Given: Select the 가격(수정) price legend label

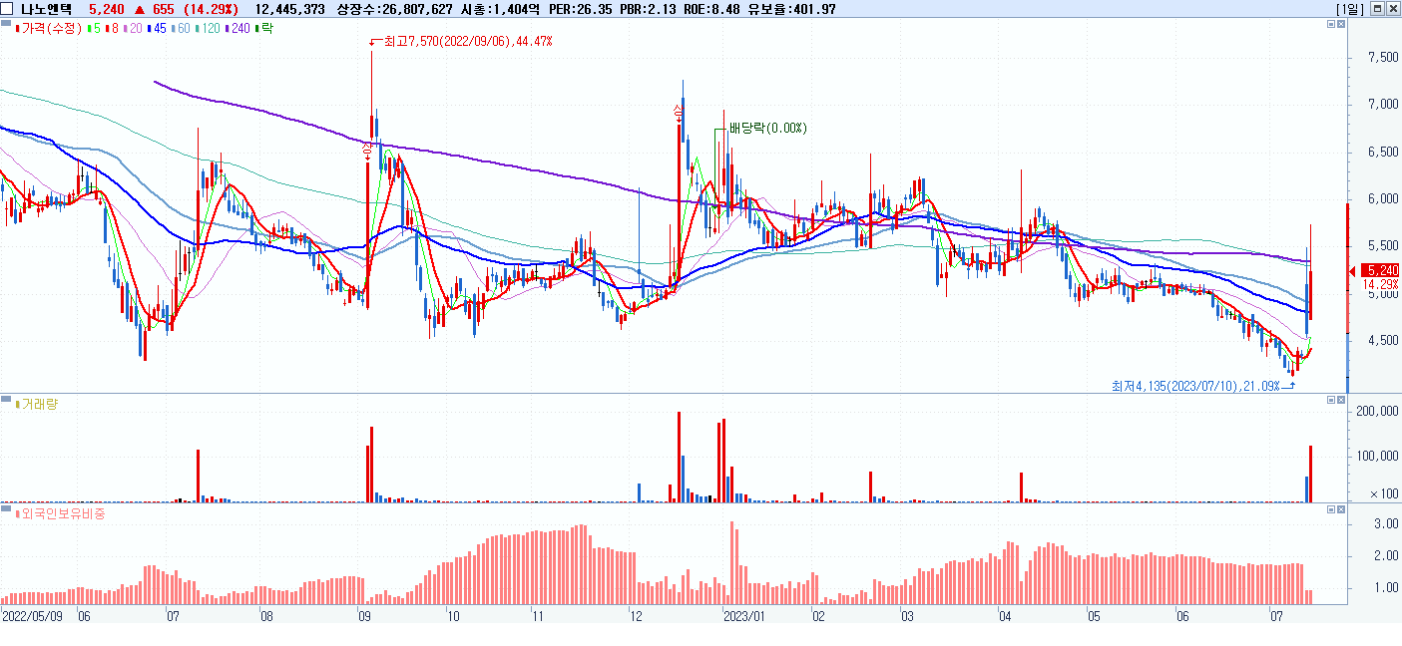Looking at the screenshot, I should [49, 28].
